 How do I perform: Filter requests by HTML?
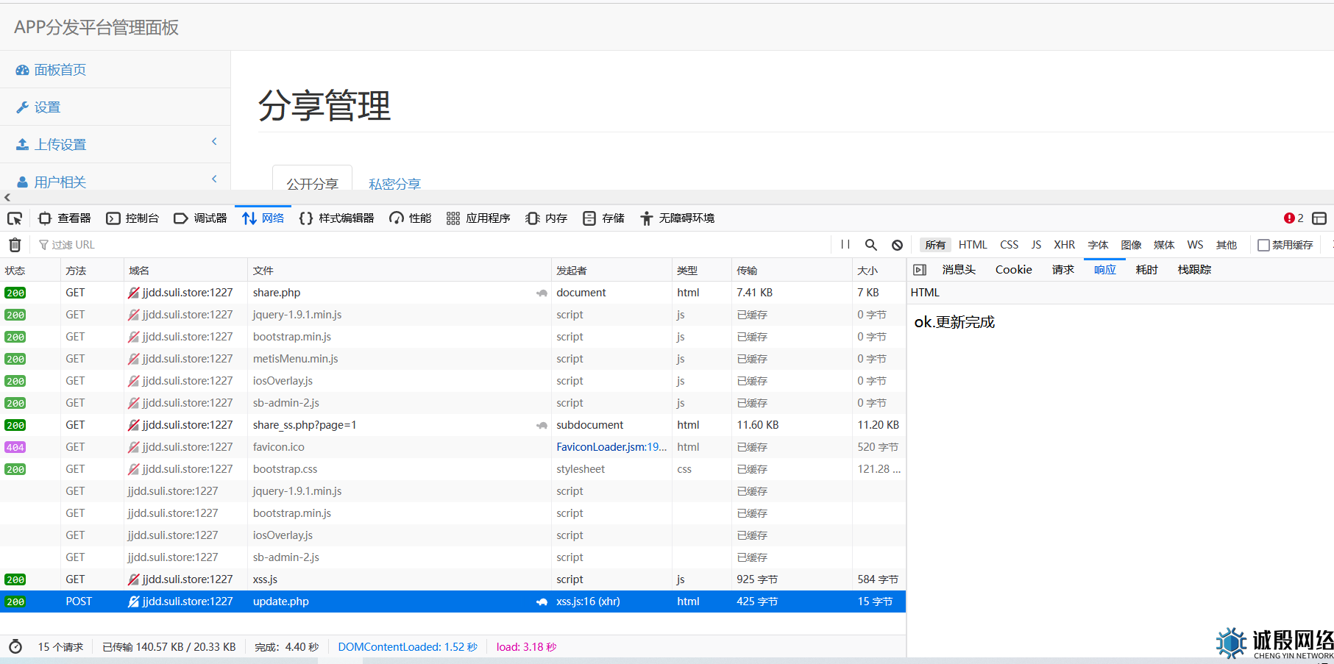coord(973,245)
